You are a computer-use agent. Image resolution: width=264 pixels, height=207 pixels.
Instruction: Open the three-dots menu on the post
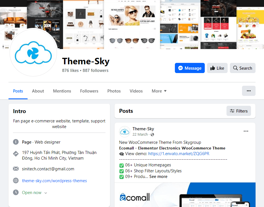pos(246,131)
